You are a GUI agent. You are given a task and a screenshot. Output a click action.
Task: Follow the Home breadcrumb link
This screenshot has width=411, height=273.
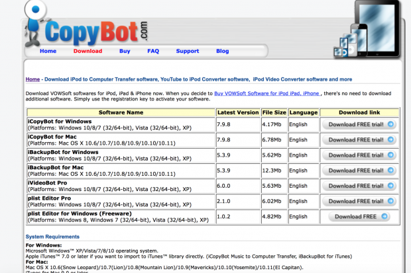point(32,79)
